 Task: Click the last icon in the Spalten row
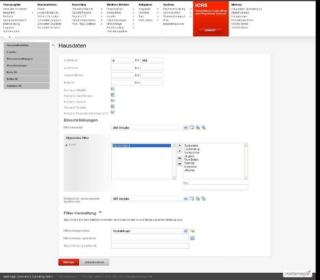click(x=203, y=198)
